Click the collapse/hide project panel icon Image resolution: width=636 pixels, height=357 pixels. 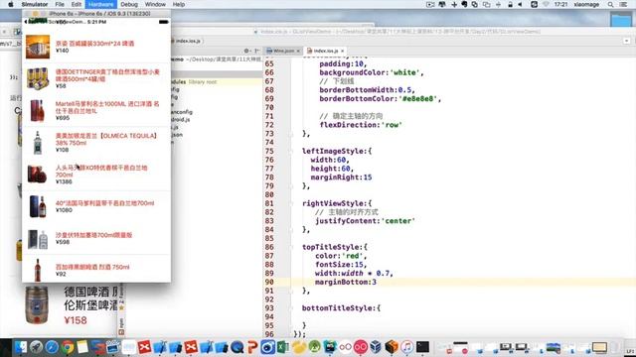point(256,51)
